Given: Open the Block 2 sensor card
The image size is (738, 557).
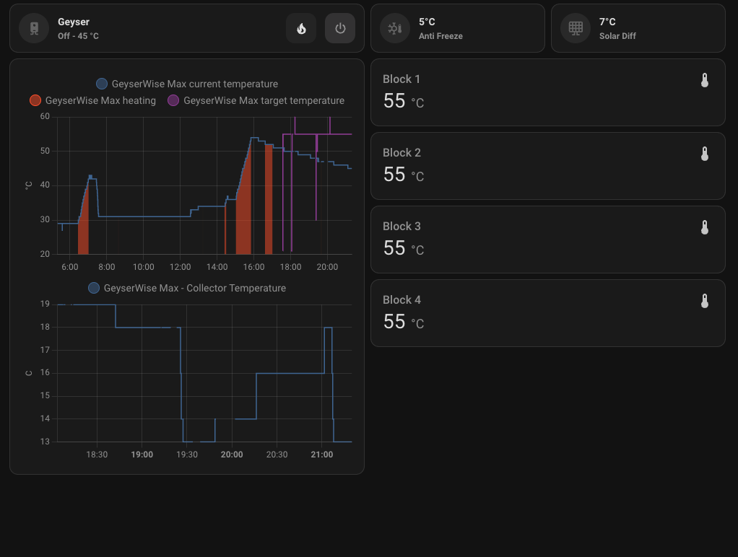Looking at the screenshot, I should pyautogui.click(x=548, y=166).
